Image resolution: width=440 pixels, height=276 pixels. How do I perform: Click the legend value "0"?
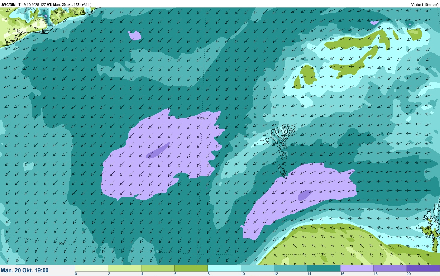coord(76,274)
